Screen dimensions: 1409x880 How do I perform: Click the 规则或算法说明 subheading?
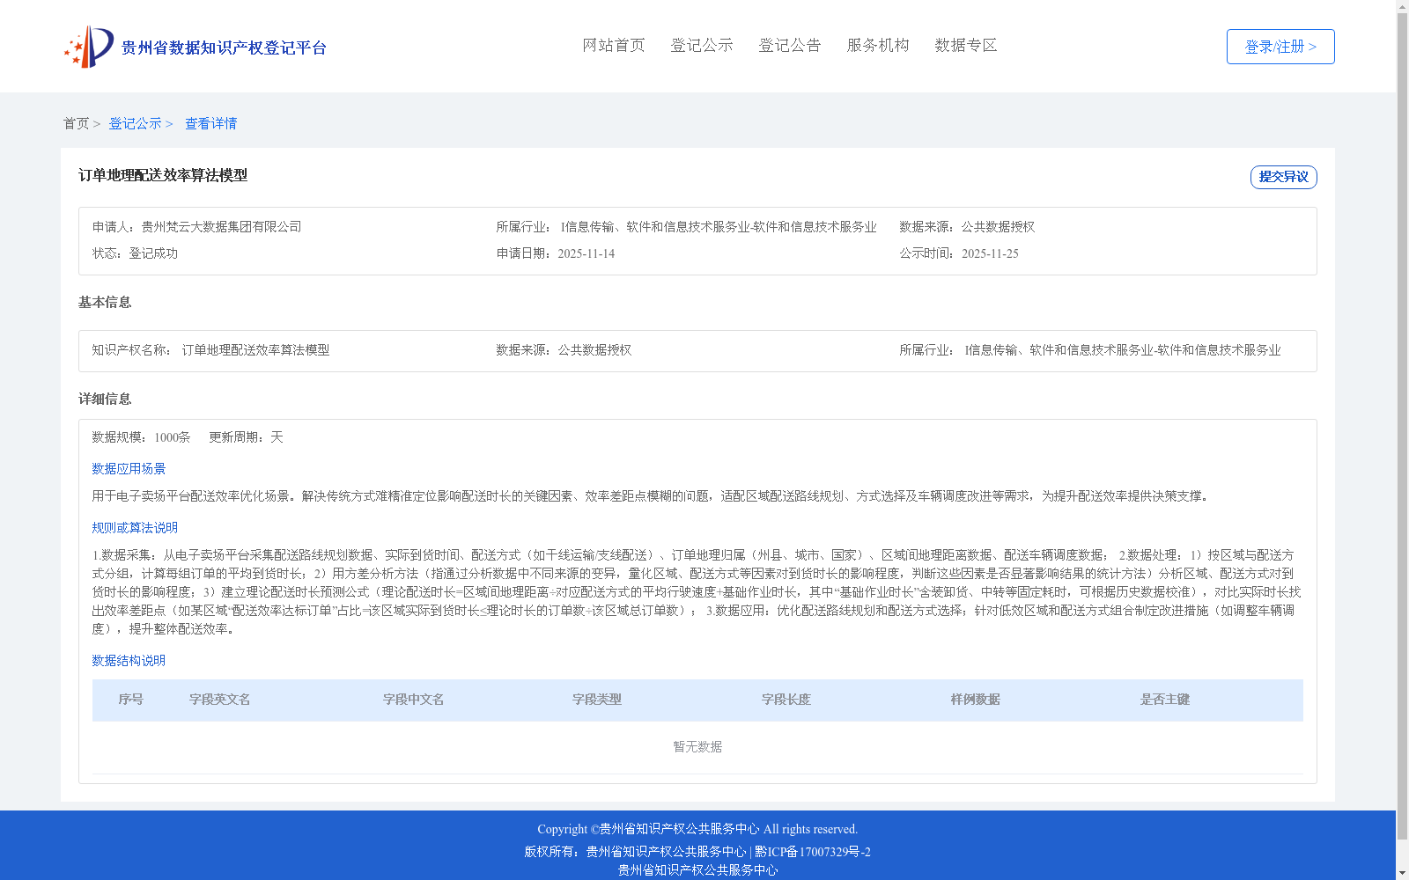[135, 528]
